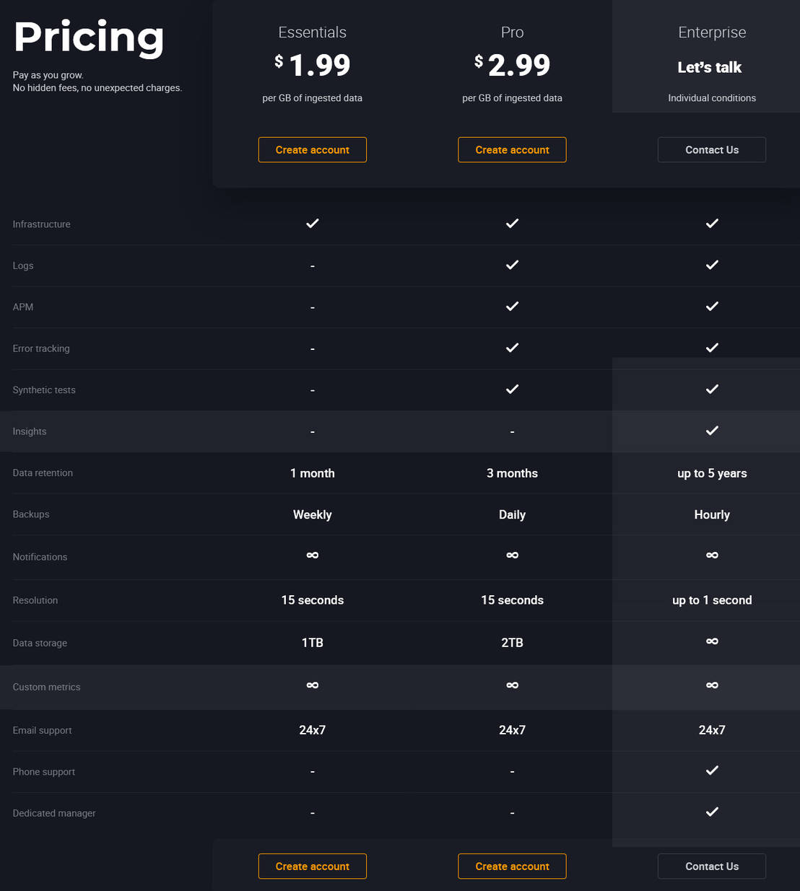Click the Essentials plan title
The image size is (800, 891).
(x=313, y=32)
